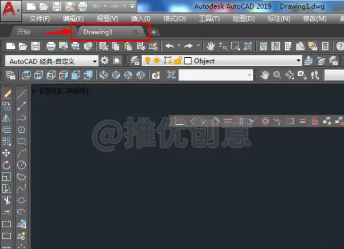Screen dimensions: 344x249
Task: Add a new drawing tab with plus button
Action: [x=154, y=32]
